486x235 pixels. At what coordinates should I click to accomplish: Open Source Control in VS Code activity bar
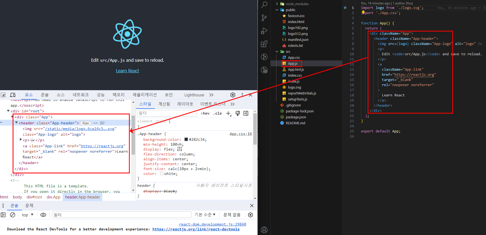pyautogui.click(x=264, y=18)
